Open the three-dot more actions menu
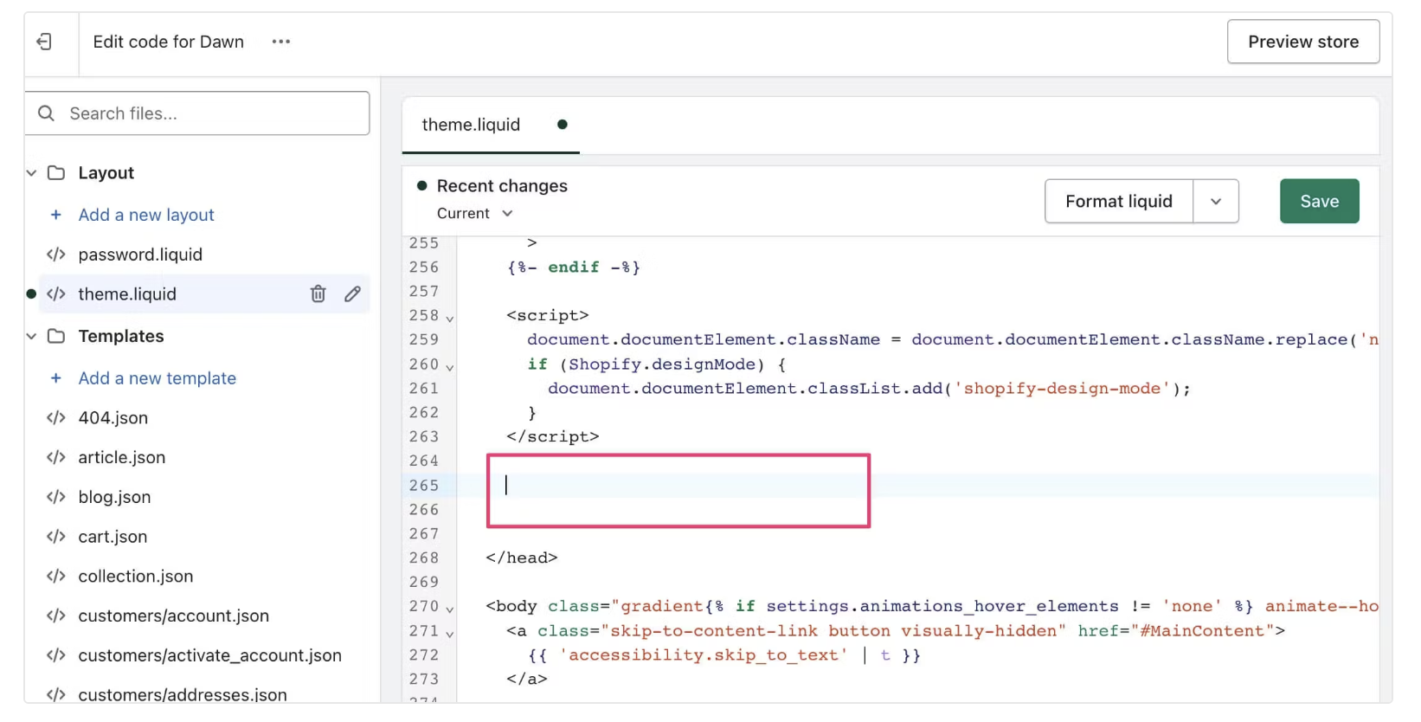 pyautogui.click(x=281, y=42)
